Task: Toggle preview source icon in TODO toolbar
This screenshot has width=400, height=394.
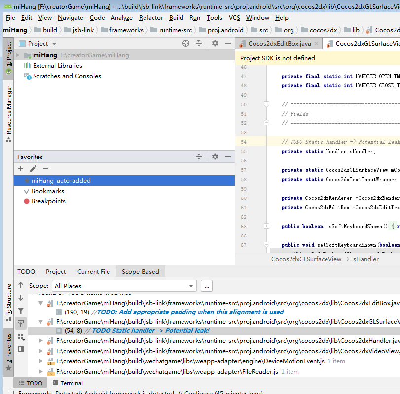Action: click(x=21, y=349)
